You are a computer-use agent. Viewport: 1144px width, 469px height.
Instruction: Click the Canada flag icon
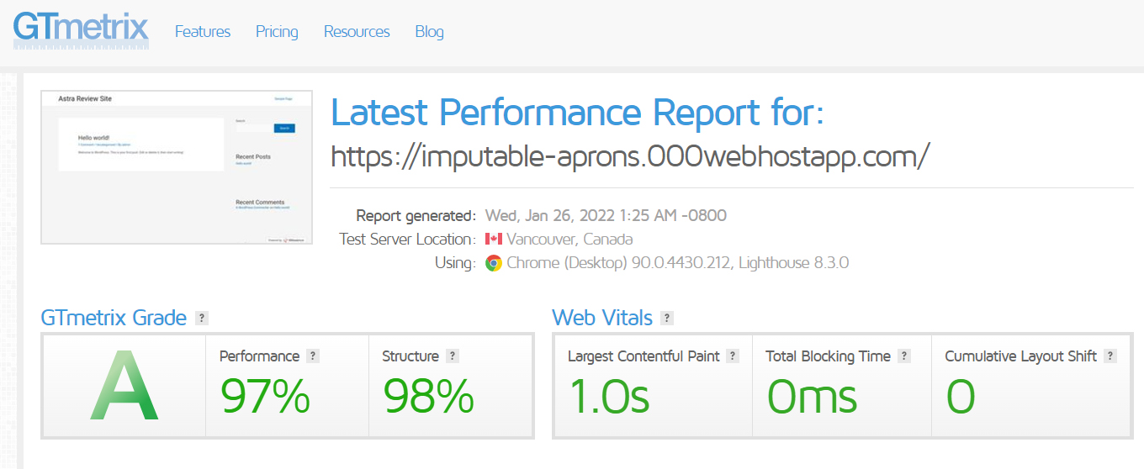tap(494, 240)
